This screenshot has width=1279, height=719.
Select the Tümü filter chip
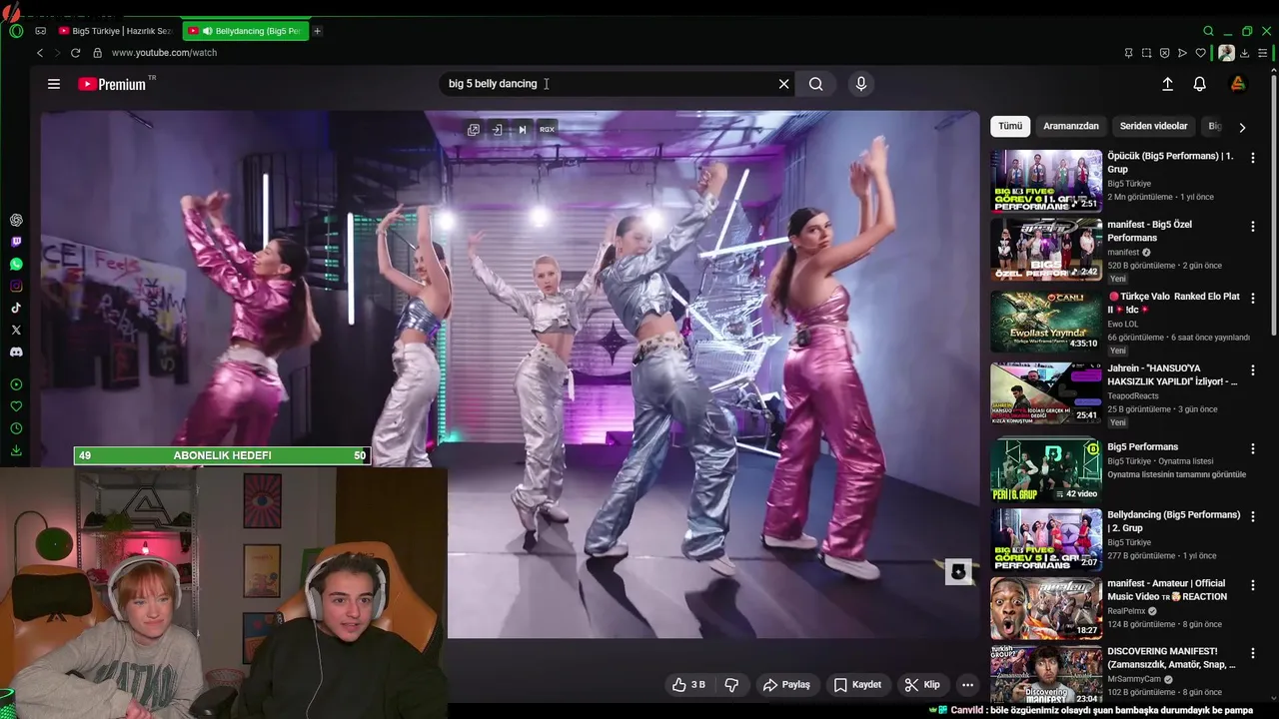[x=1010, y=127]
